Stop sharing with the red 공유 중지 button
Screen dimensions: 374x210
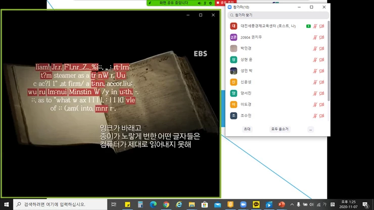[225, 3]
